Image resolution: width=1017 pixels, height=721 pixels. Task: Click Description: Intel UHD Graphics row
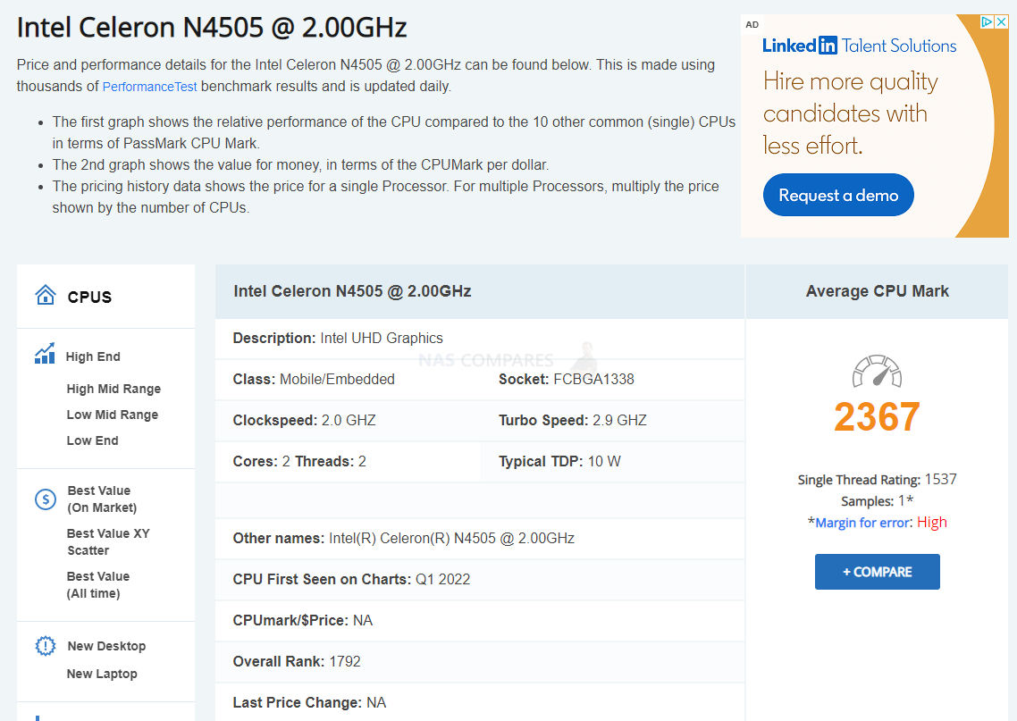pyautogui.click(x=479, y=339)
